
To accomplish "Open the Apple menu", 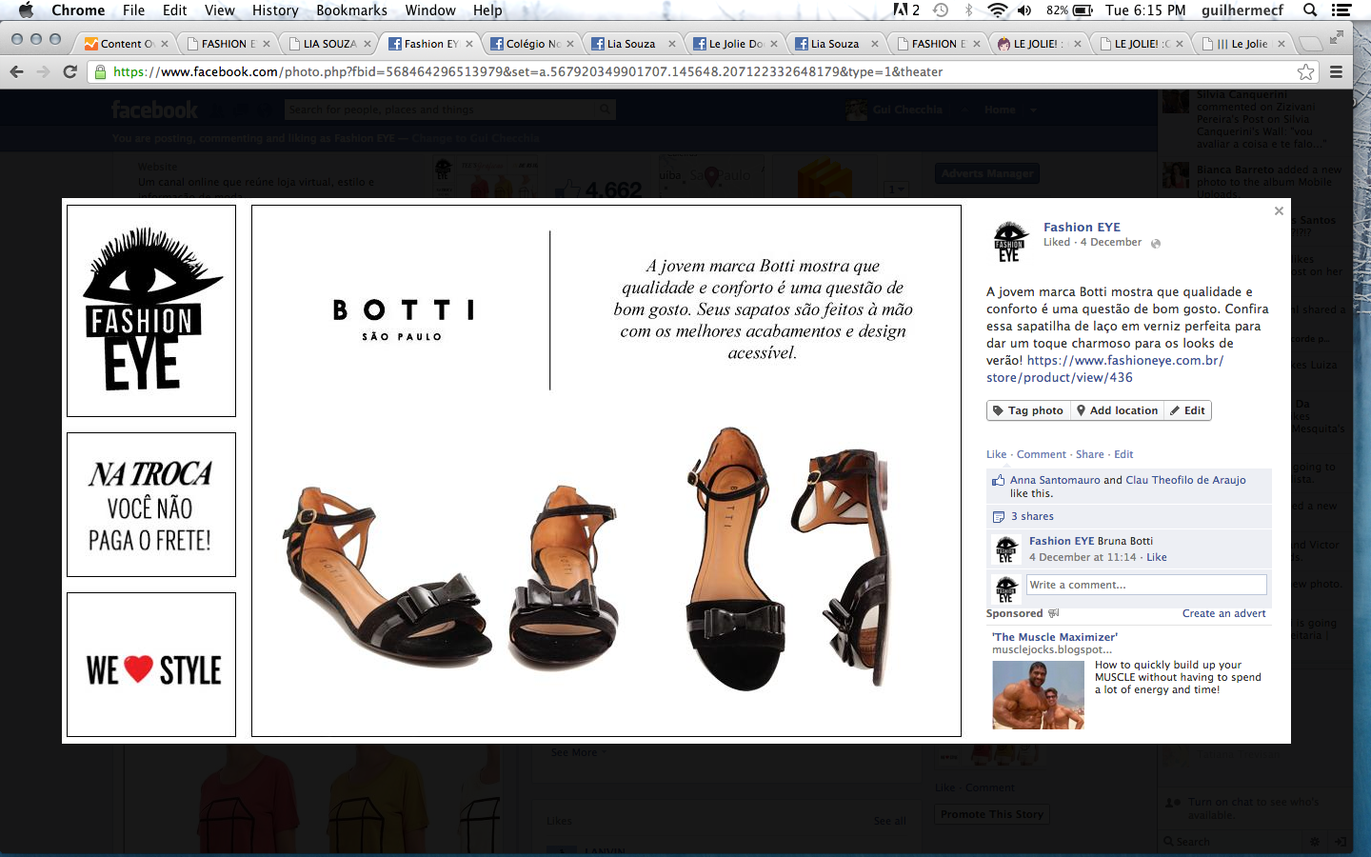I will [x=26, y=10].
